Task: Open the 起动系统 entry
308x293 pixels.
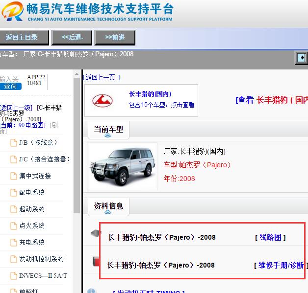Action: point(32,209)
